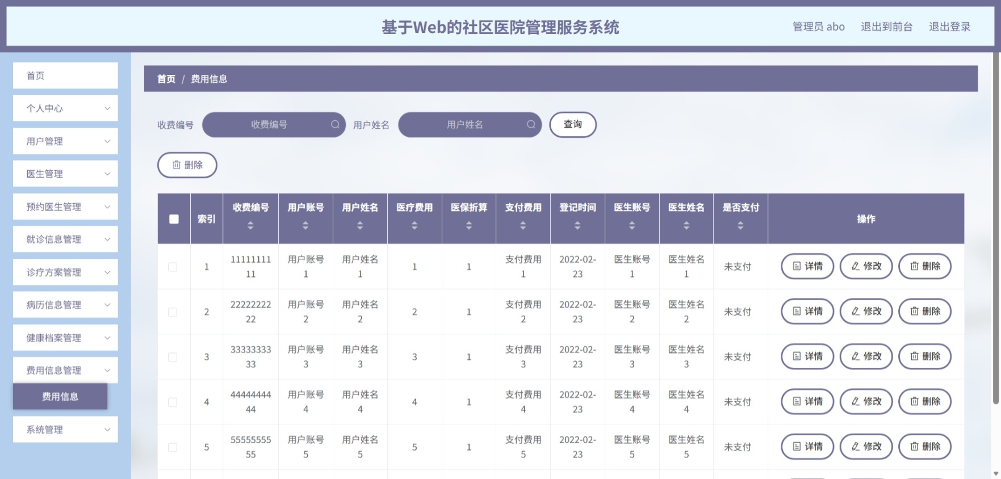The width and height of the screenshot is (1001, 479).
Task: Click the page vertical scrollbar thumb
Action: (996, 228)
